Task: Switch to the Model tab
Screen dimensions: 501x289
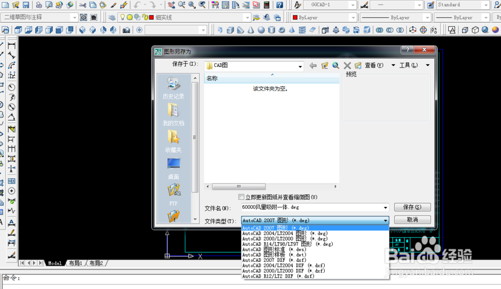Action: (55, 263)
